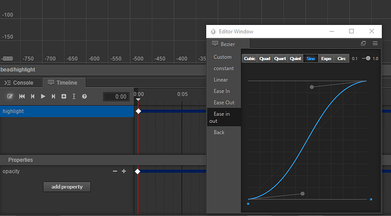This screenshot has width=391, height=216.
Task: Select the highlight node row
Action: click(67, 111)
